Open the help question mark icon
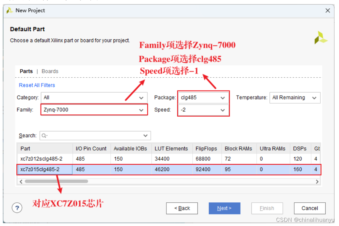Screen dimensions: 339x226 17,208
